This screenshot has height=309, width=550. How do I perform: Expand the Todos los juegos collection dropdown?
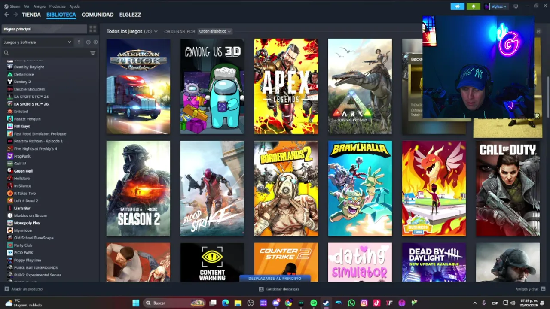click(132, 31)
